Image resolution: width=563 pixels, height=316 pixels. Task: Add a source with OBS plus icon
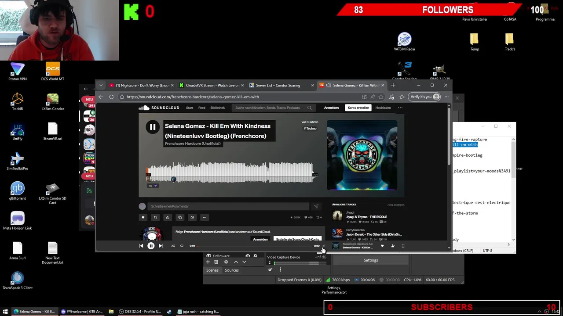[208, 262]
